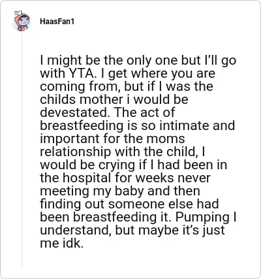Click the line 'meeting my baby and then'
The height and width of the screenshot is (279, 261).
(x=120, y=191)
